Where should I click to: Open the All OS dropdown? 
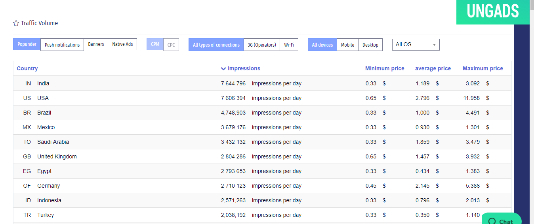[x=416, y=45]
